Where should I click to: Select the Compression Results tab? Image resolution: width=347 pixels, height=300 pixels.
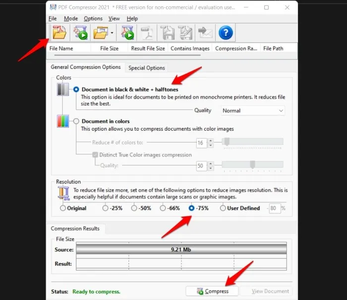75,229
